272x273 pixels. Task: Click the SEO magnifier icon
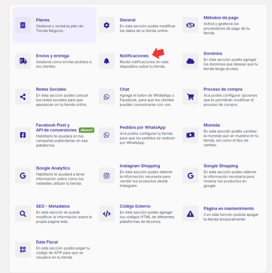23,214
